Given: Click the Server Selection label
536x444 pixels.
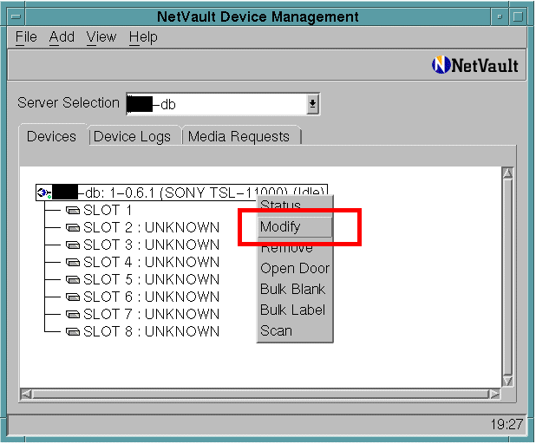Looking at the screenshot, I should coord(69,102).
